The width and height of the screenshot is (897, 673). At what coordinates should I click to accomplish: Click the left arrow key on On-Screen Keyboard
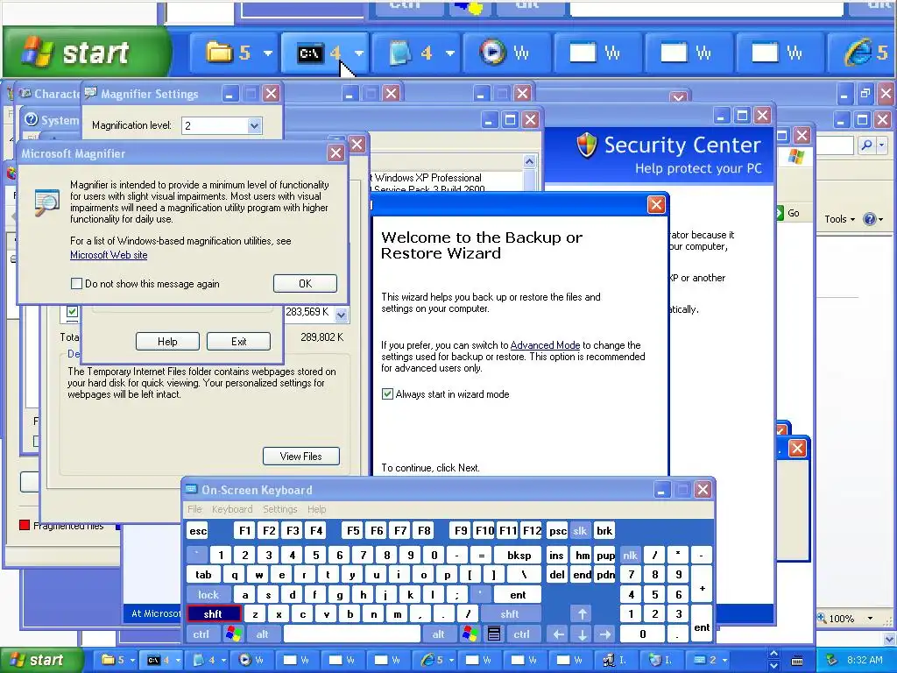558,634
